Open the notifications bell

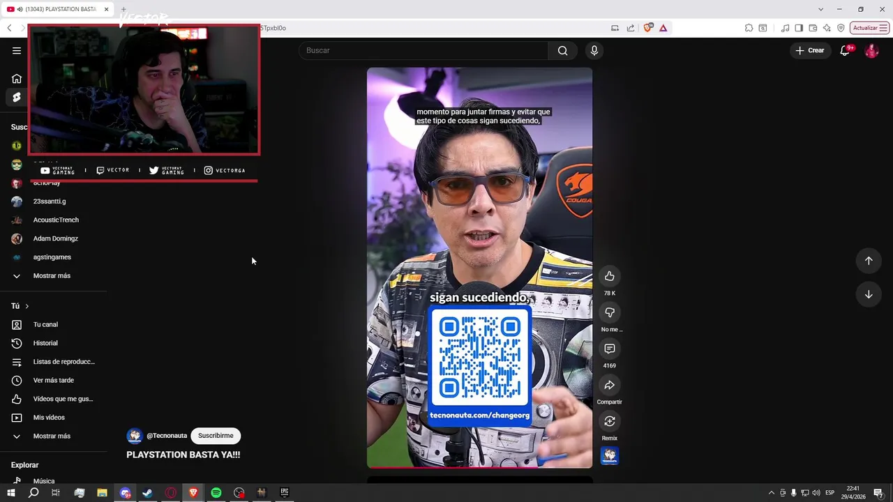[845, 50]
